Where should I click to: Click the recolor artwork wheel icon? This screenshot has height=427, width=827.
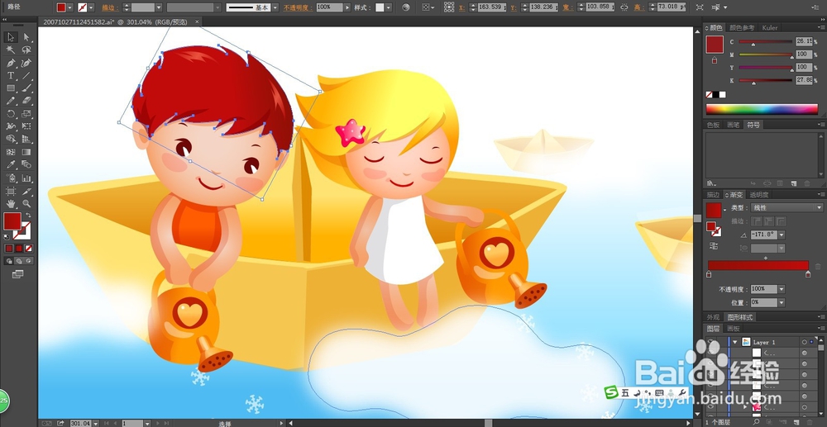[405, 7]
